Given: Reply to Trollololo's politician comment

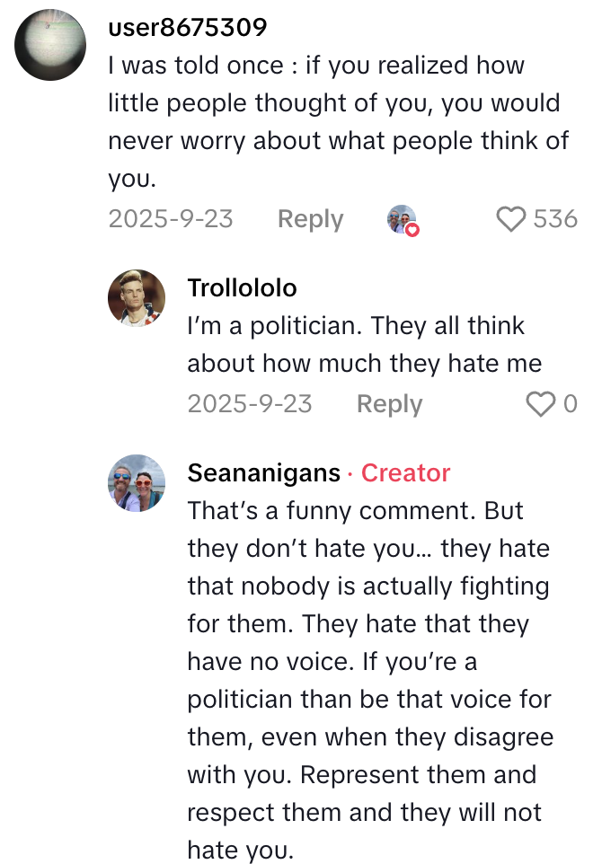Looking at the screenshot, I should 389,404.
